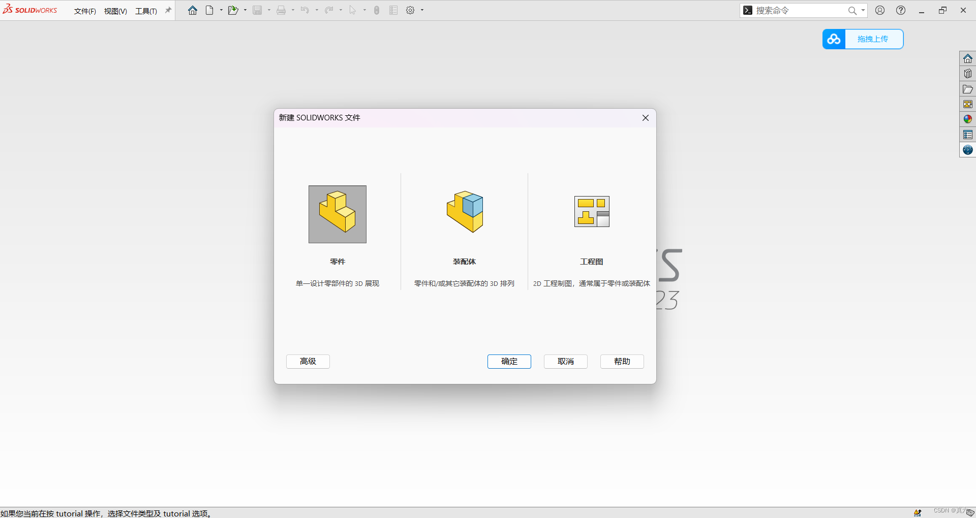Click the Undo arrow icon

coord(305,10)
